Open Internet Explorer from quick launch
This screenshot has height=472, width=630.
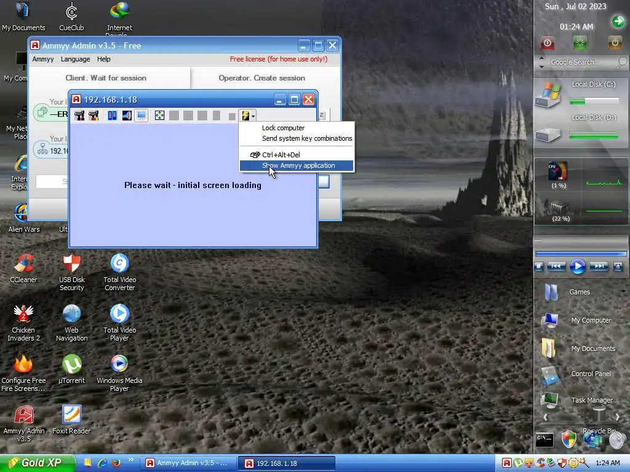(x=102, y=463)
